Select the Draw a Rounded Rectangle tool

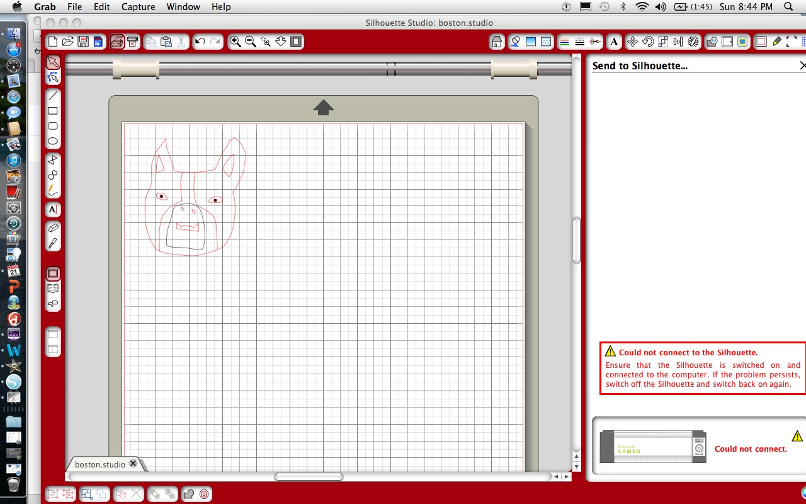pyautogui.click(x=53, y=126)
